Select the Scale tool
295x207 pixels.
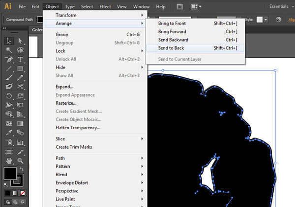[20, 96]
